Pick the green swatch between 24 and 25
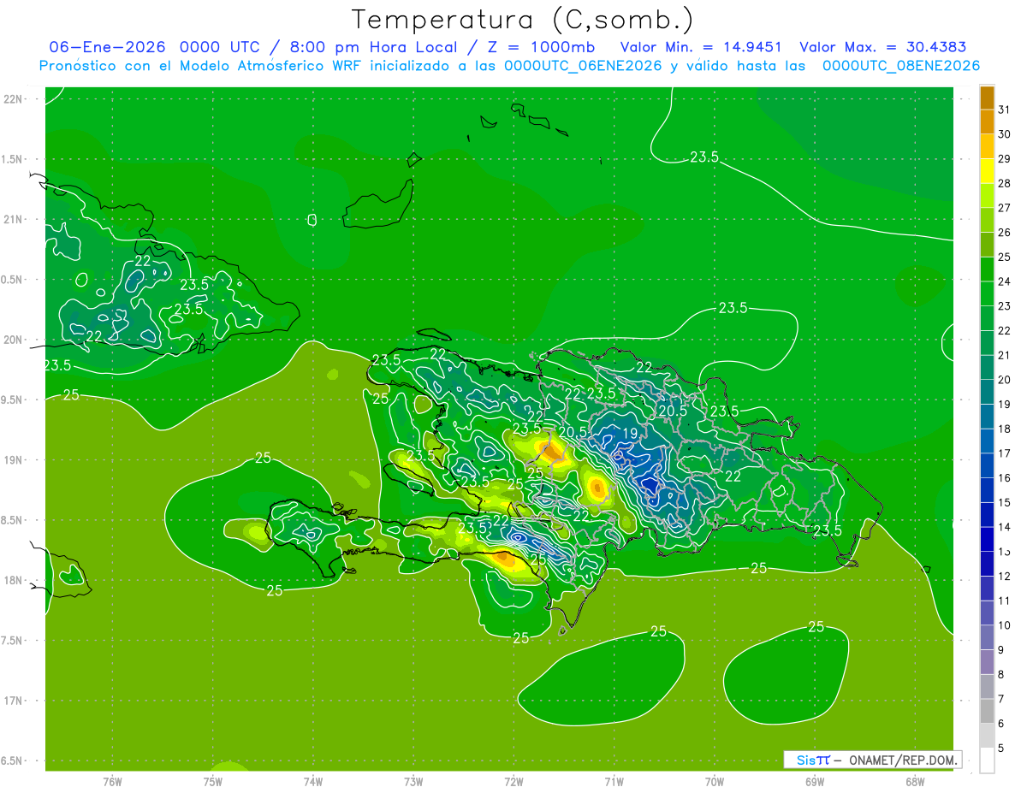 987,269
